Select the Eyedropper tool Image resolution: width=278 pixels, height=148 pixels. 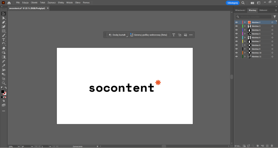(x=4, y=66)
